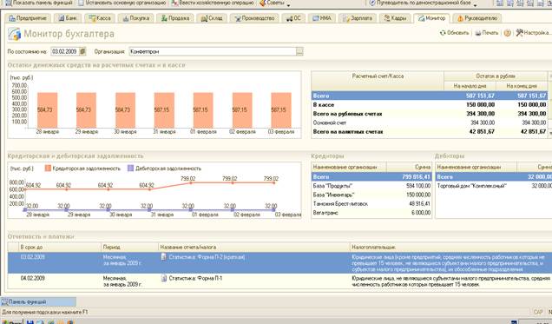Switch to the Руководителю tab
Screen dimensions: 552x324
click(x=477, y=18)
